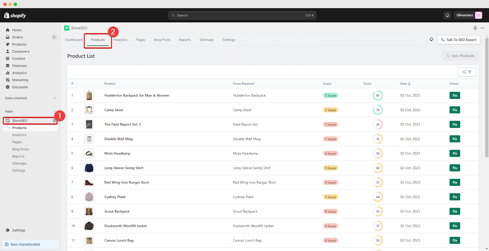Open the search and filter button
This screenshot has height=251, width=489.
[x=467, y=72]
